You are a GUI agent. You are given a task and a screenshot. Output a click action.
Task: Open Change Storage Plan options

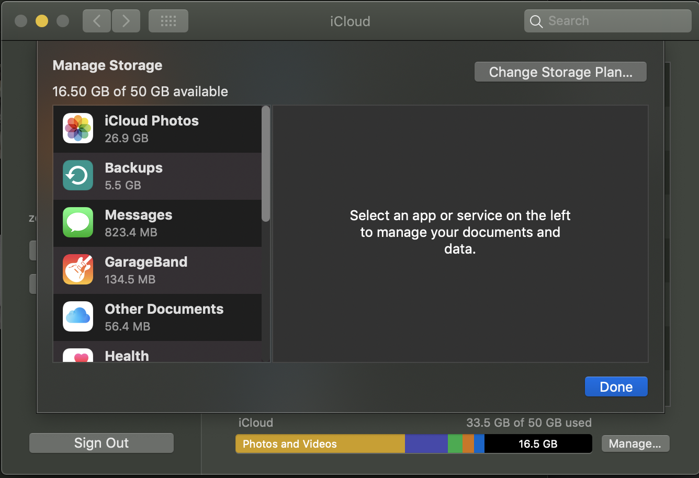click(560, 72)
